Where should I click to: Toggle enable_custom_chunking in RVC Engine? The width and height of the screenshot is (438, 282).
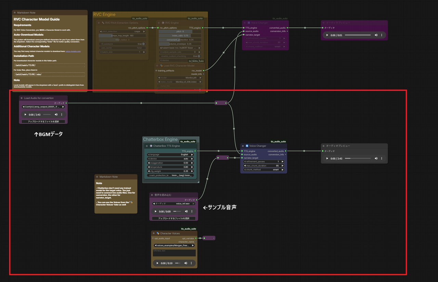[198, 56]
